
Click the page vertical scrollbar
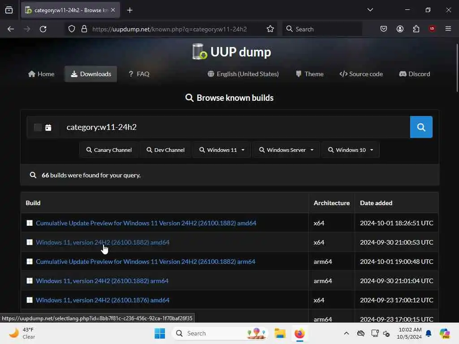point(457,68)
